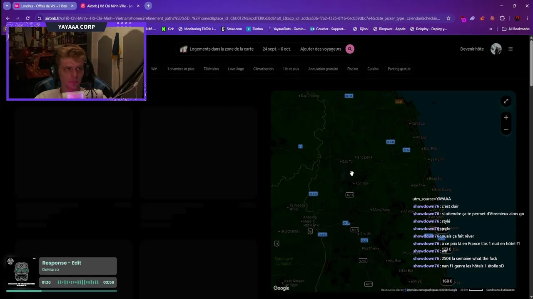533x299 pixels.
Task: Click the Conditions d'utilisation map link
Action: [x=500, y=290]
